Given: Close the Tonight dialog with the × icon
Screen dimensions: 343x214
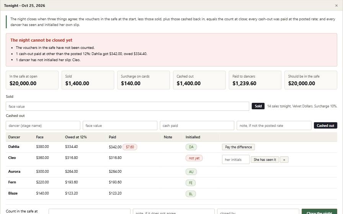Looking at the screenshot, I should (x=336, y=5).
